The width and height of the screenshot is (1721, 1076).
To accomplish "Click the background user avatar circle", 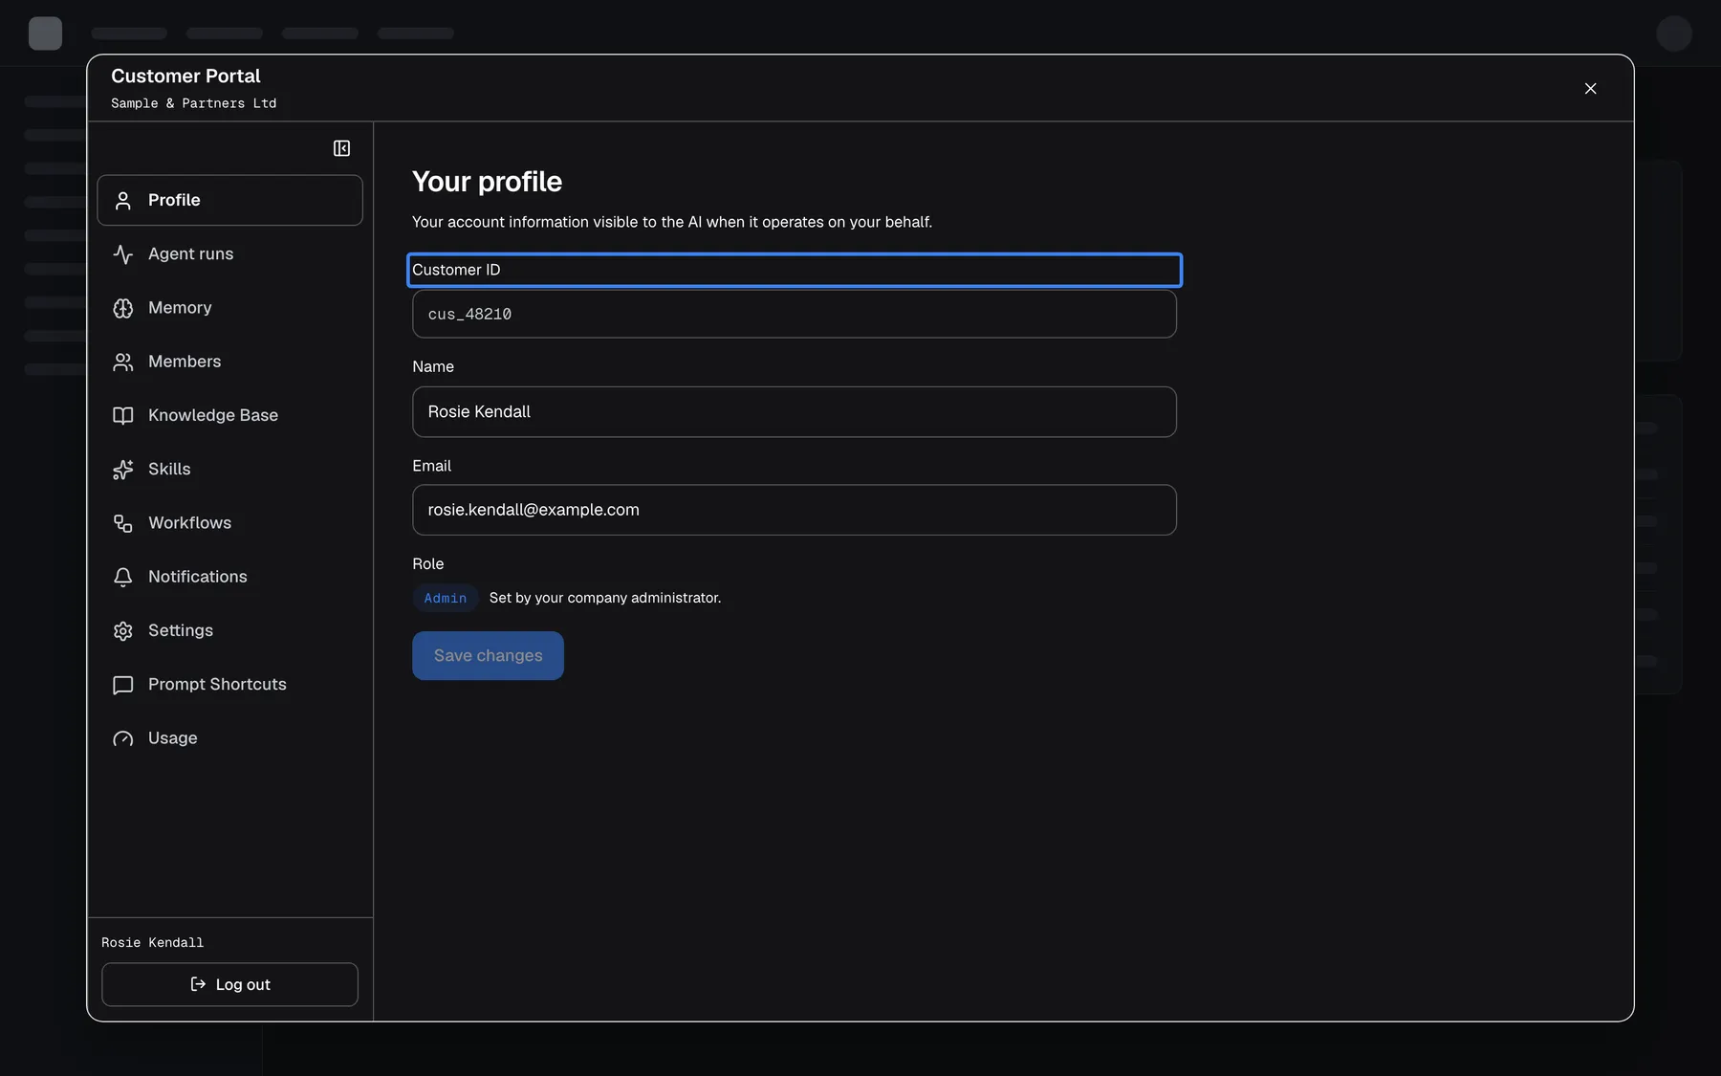I will click(x=1674, y=33).
